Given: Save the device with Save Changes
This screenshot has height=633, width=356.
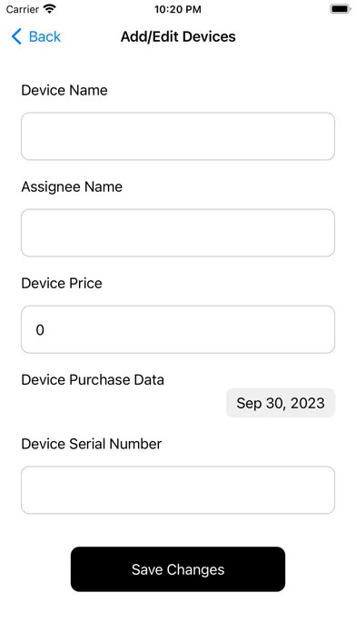Looking at the screenshot, I should tap(178, 569).
